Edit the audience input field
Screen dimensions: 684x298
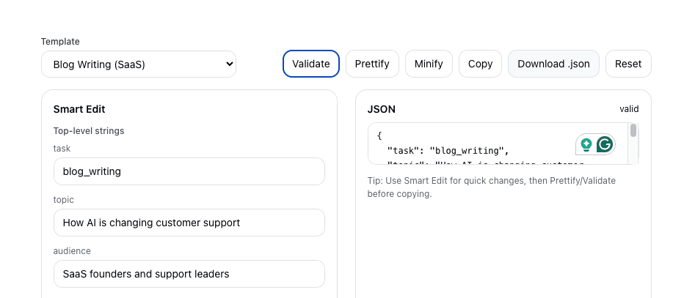tap(189, 274)
